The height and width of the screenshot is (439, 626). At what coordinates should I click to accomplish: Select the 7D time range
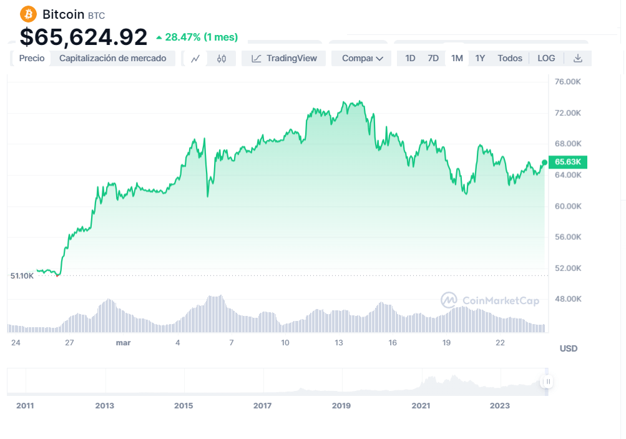[x=433, y=58]
